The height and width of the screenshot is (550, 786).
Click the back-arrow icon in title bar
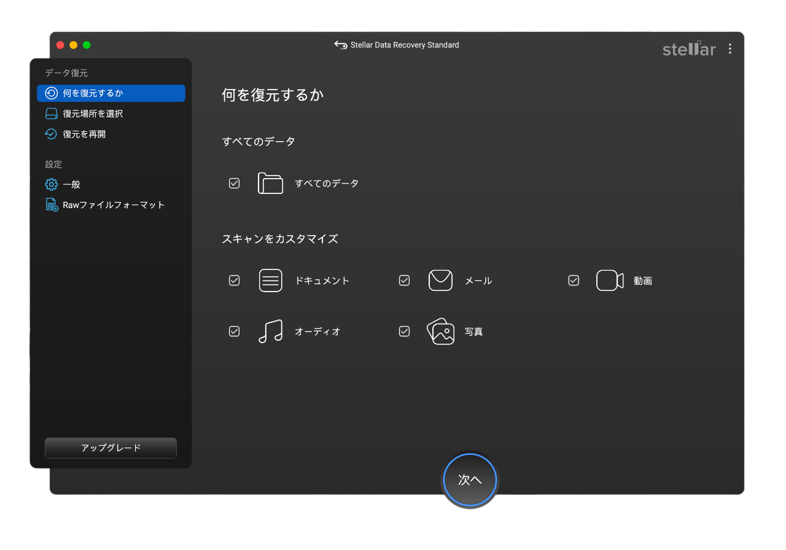[x=340, y=45]
